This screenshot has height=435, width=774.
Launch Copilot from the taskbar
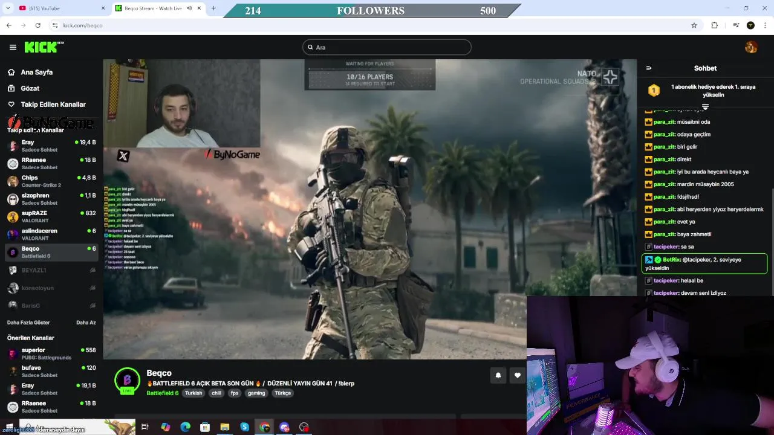165,427
